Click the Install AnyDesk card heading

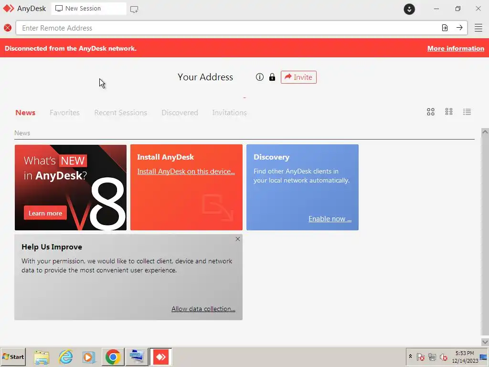[166, 157]
